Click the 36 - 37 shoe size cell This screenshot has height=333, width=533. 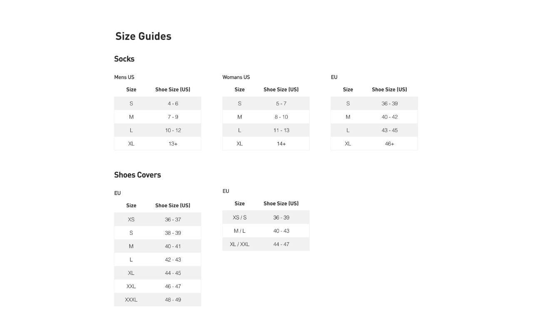(x=173, y=220)
